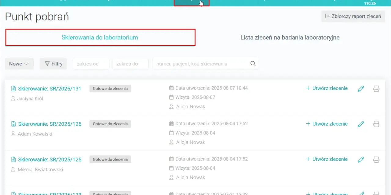Create order via Utwórz zlecenie for SR/2025/125
391x195 pixels.
(x=327, y=159)
